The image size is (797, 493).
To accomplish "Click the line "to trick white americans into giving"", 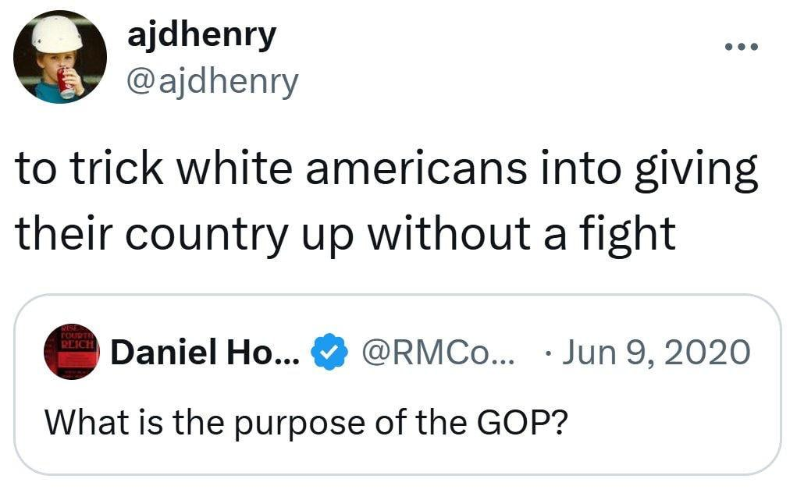I will [387, 172].
